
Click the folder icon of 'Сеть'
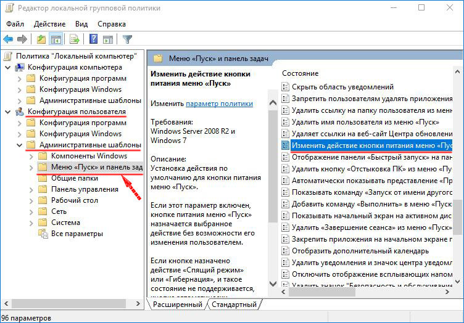[43, 211]
